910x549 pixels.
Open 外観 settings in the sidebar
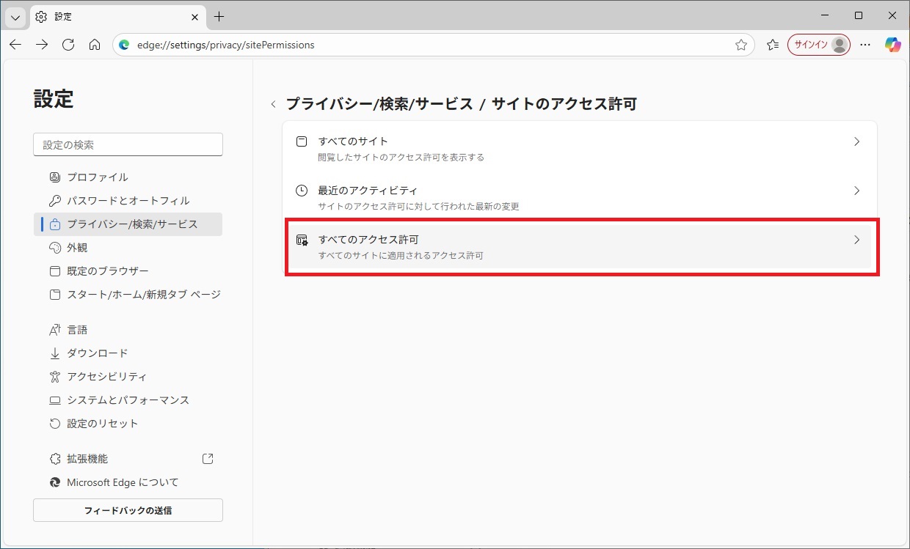pos(77,248)
